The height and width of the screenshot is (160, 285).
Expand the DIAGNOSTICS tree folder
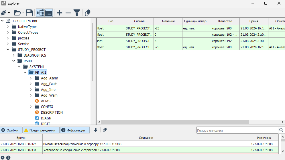[14, 55]
